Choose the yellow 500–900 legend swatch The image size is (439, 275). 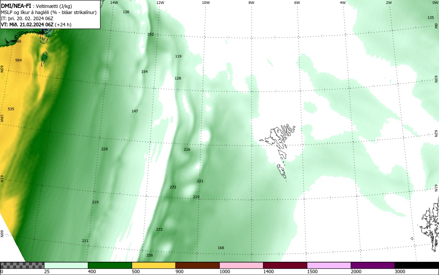tap(154, 265)
